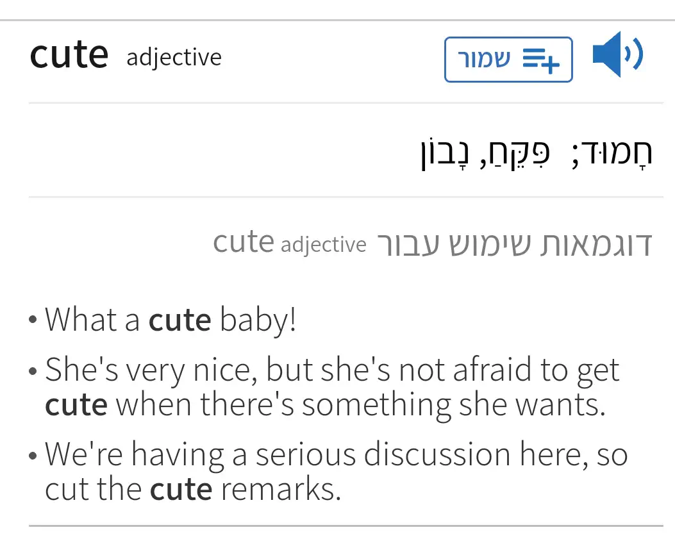Click bold "cute" before "remarks"
This screenshot has height=539, width=675.
coord(181,490)
